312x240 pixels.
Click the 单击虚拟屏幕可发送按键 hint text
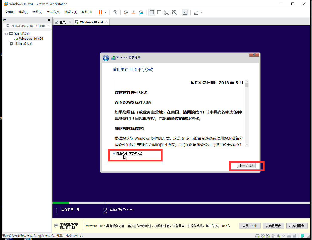coord(69,226)
